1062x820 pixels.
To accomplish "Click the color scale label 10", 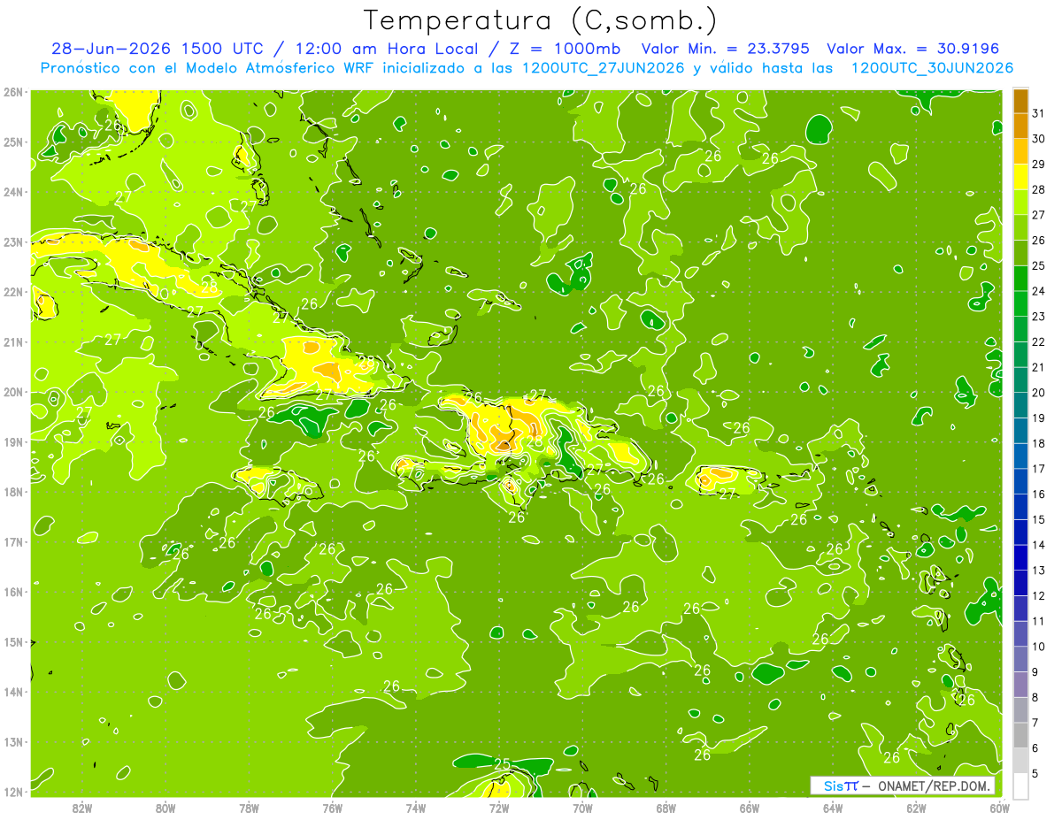I will tap(1039, 647).
